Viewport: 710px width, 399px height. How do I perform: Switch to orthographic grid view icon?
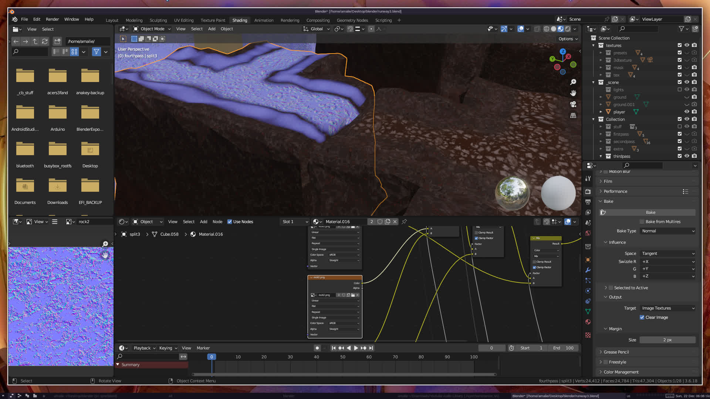pos(573,116)
